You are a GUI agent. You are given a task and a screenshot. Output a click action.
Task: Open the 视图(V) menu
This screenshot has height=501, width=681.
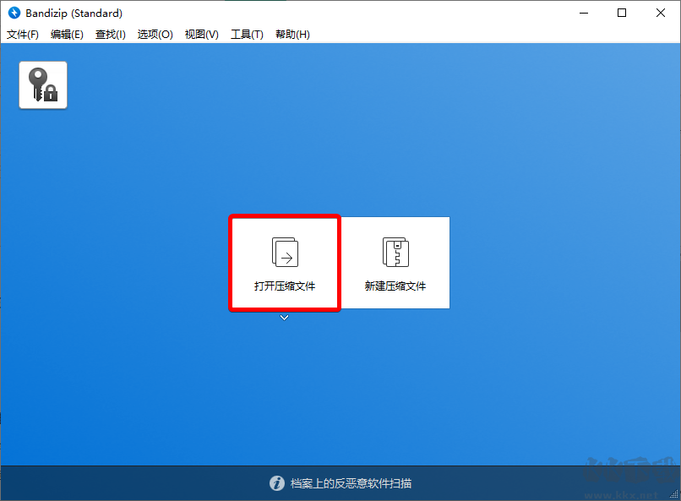(x=201, y=35)
